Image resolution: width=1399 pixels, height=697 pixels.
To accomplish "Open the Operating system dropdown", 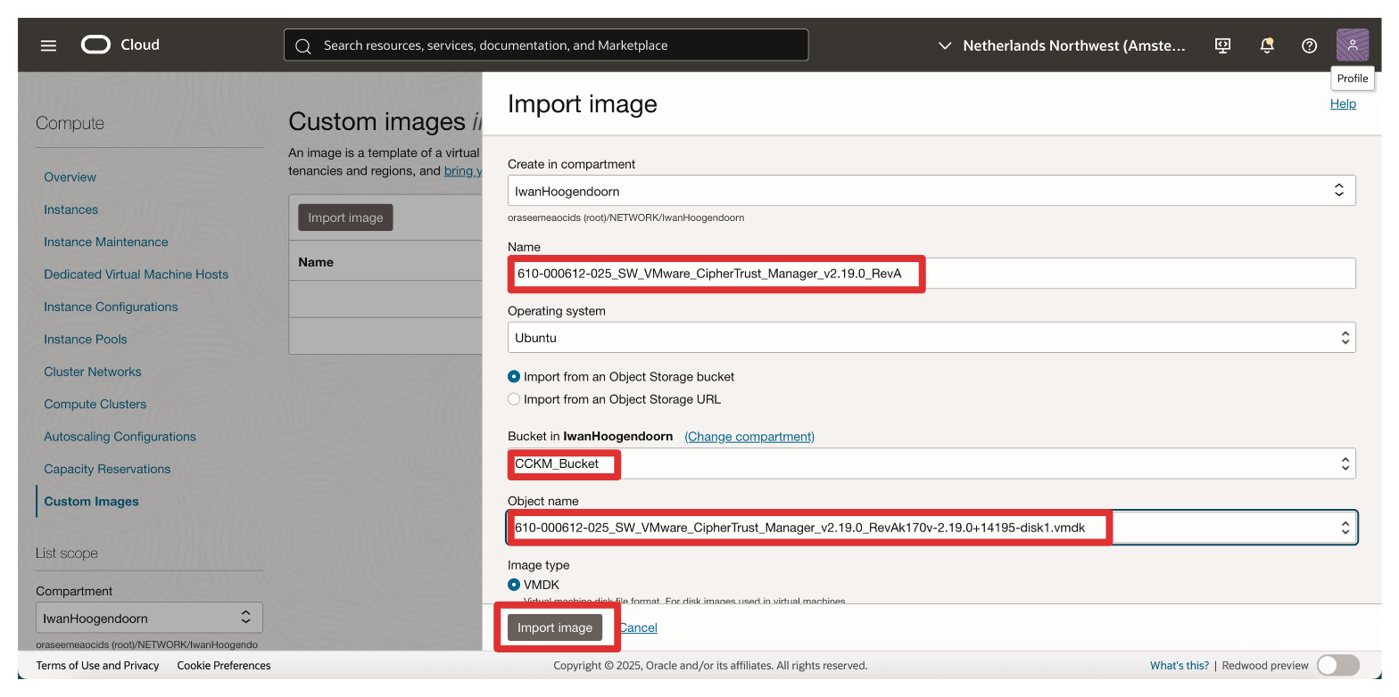I will 931,338.
